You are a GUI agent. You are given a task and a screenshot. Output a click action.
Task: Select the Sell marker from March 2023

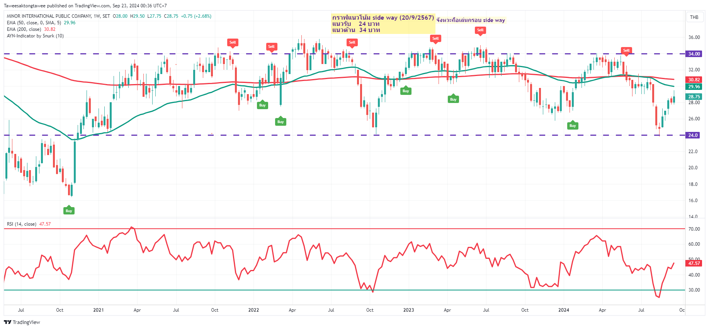pos(435,39)
